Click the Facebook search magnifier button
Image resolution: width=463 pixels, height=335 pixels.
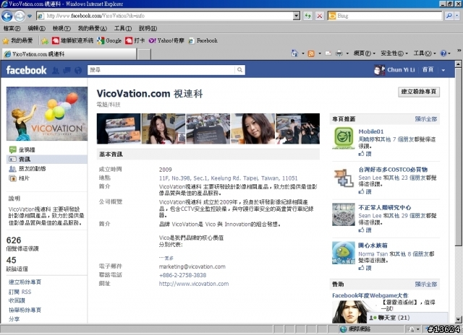coord(239,70)
